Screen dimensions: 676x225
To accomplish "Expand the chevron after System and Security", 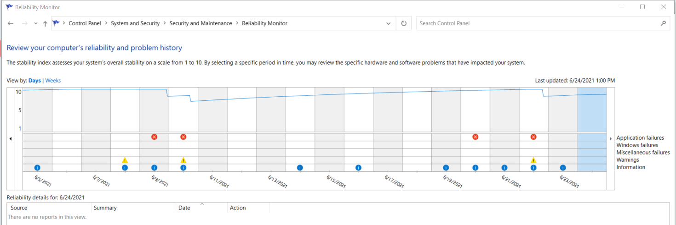I will pyautogui.click(x=165, y=23).
